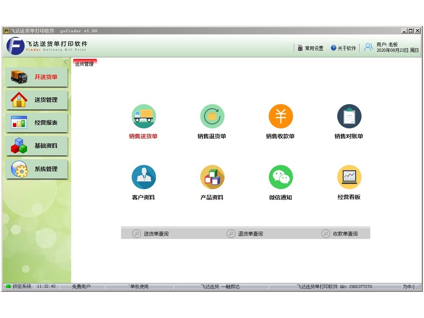This screenshot has width=424, height=318.
Task: Open the 销售对账单 clipboard icon
Action: coord(349,116)
